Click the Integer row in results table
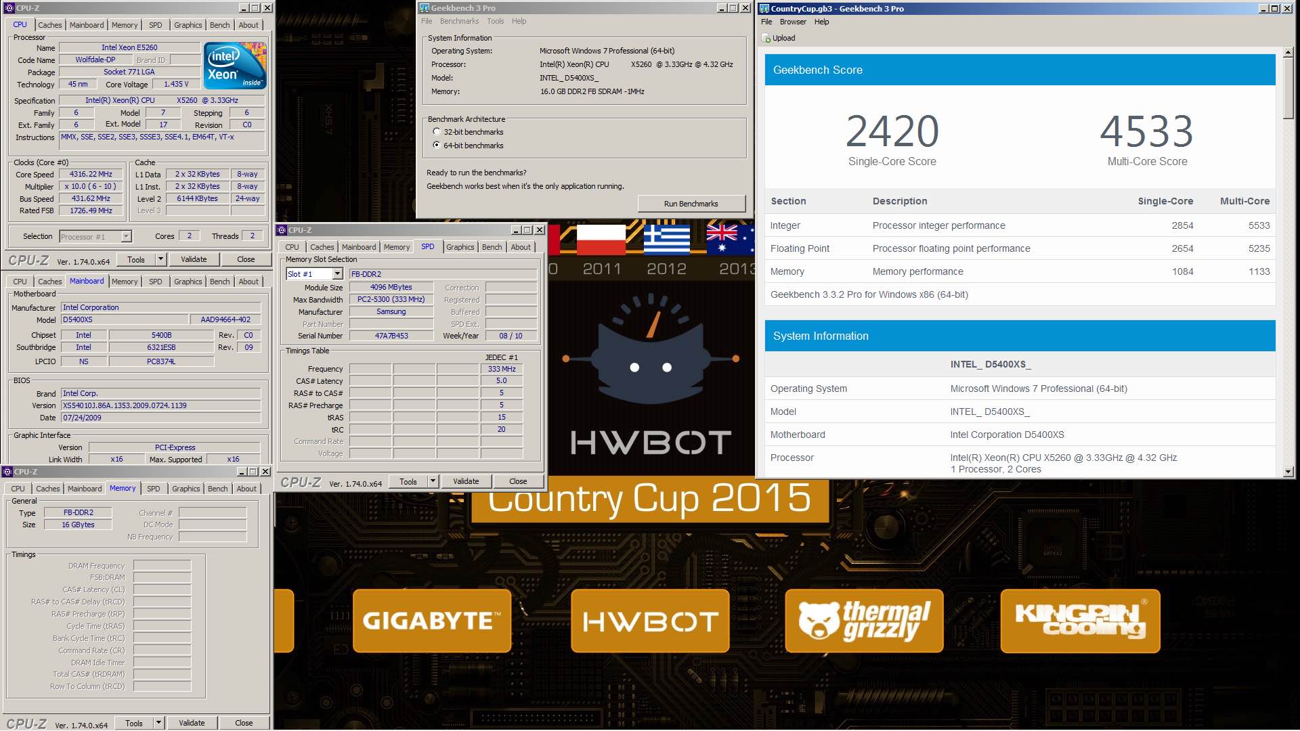 coord(1020,225)
